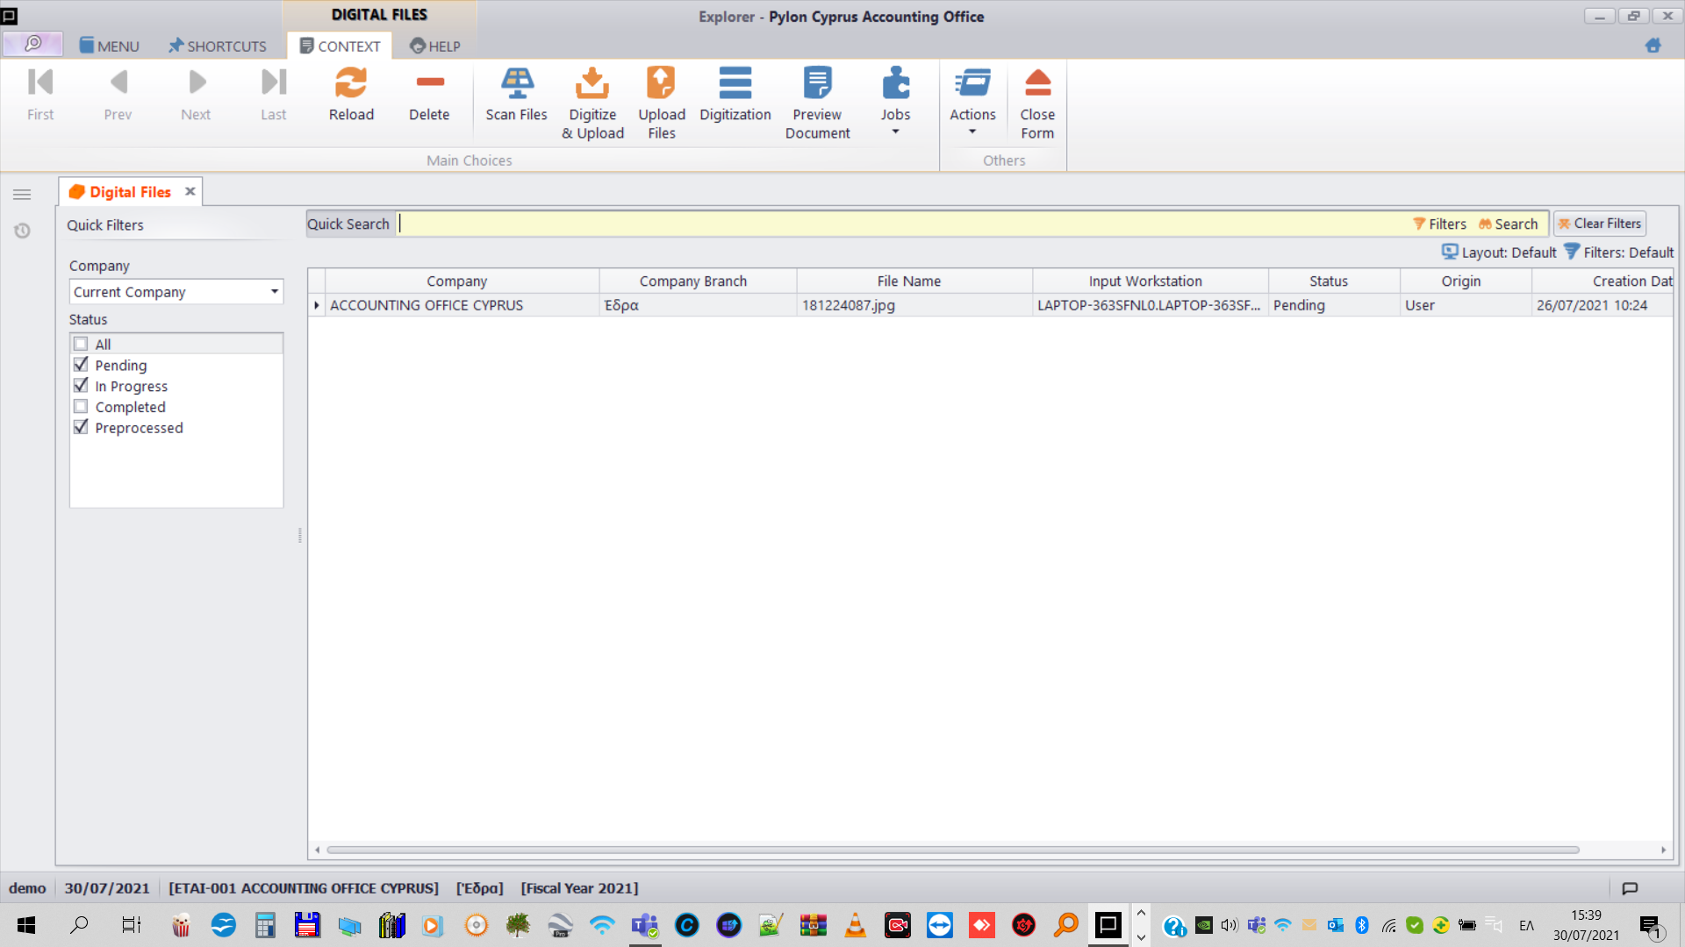Click the Delete ribbon icon
This screenshot has width=1685, height=947.
coord(429,83)
